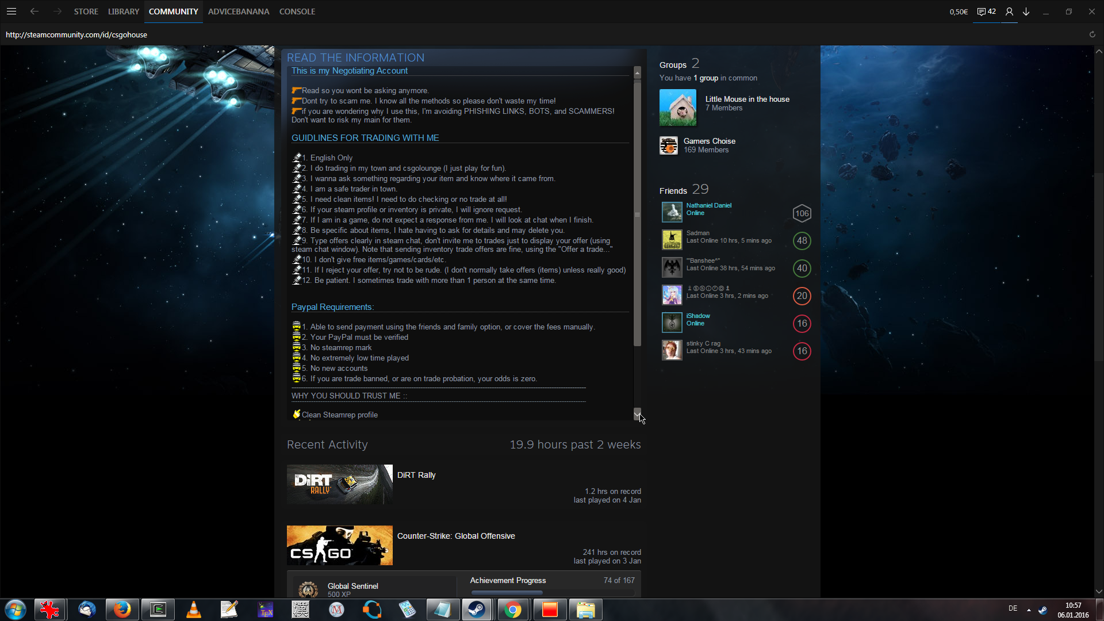
Task: Click Nathaniel Daniel's level 106 badge
Action: pyautogui.click(x=802, y=213)
